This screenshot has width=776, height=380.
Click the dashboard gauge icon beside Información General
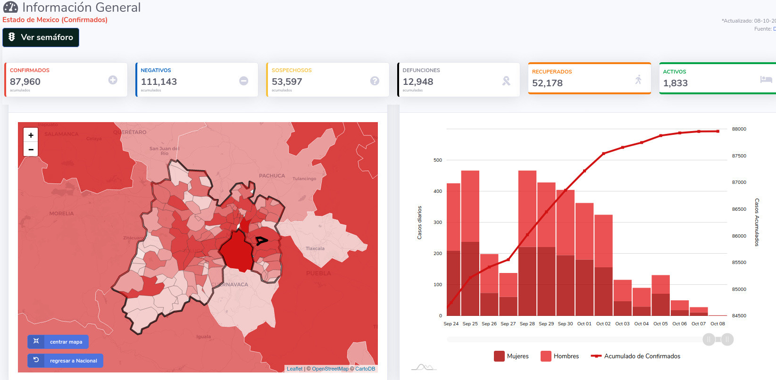pos(10,7)
